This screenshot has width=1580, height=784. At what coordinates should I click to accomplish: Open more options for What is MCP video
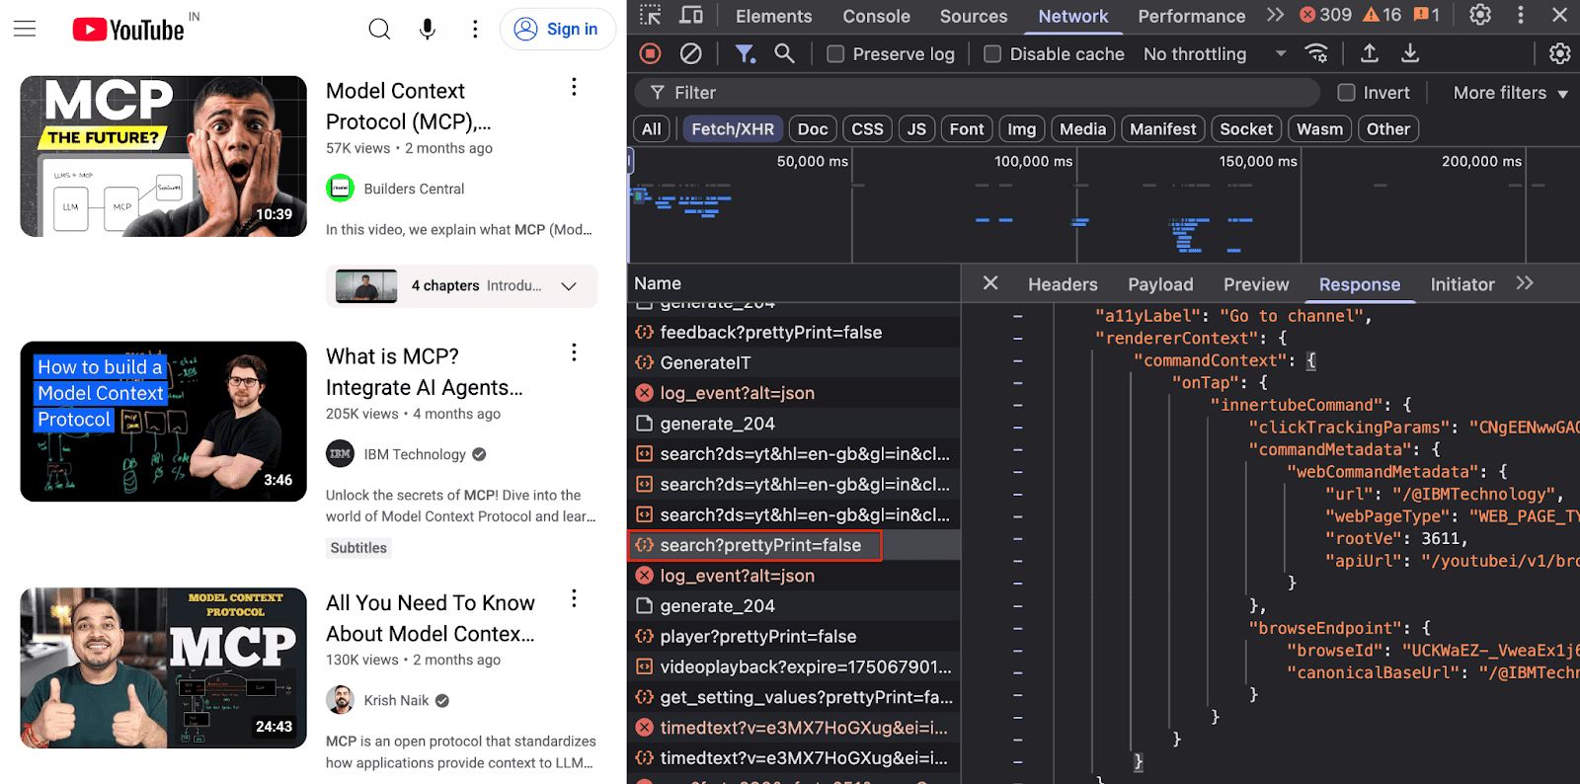(574, 353)
